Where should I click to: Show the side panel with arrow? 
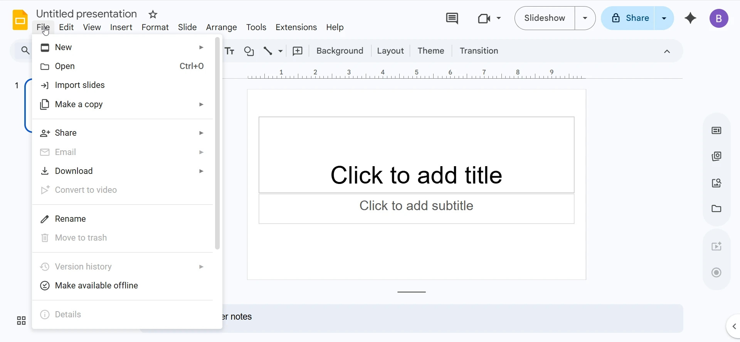point(734,327)
